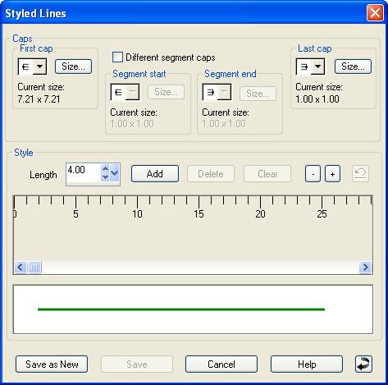Click the Add button
This screenshot has height=385, width=388.
pyautogui.click(x=155, y=174)
